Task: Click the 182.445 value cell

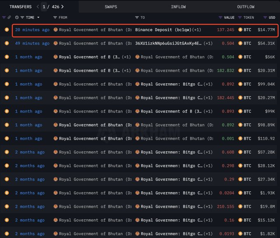Action: pyautogui.click(x=225, y=98)
